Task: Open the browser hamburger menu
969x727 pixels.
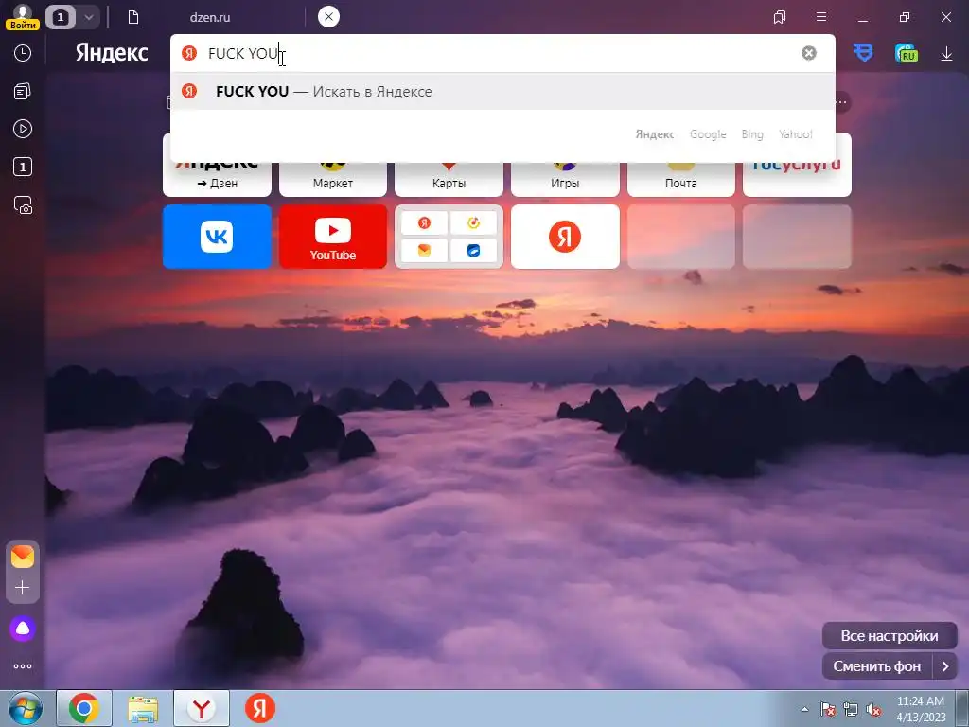Action: tap(821, 17)
